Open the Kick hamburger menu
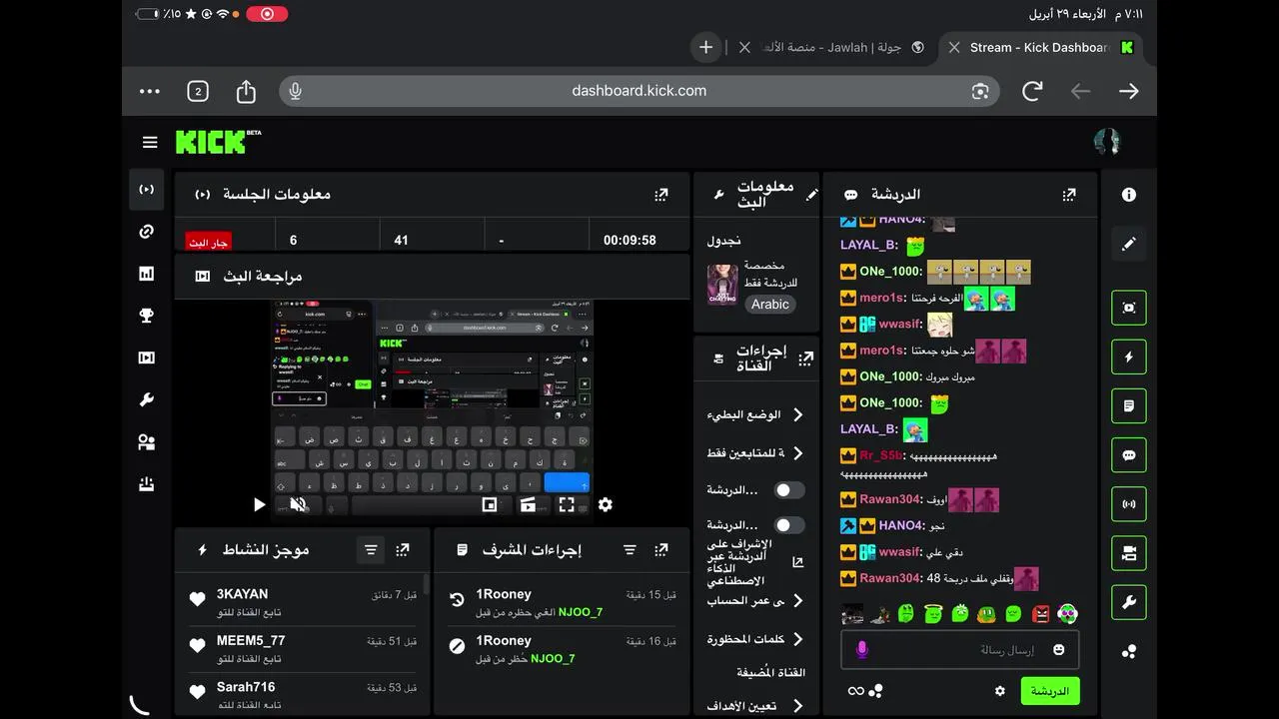Image resolution: width=1279 pixels, height=719 pixels. [x=150, y=143]
